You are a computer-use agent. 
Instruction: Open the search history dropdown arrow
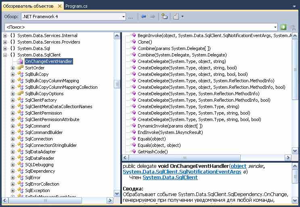click(x=275, y=27)
